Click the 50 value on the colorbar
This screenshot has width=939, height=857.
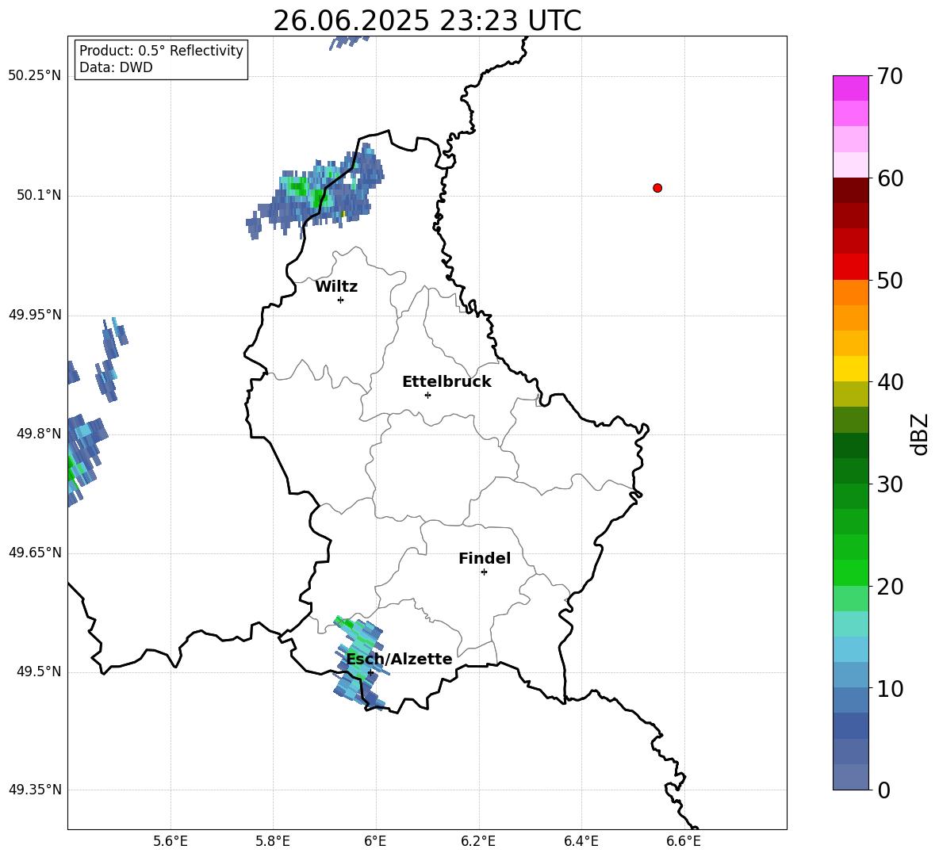pos(890,281)
